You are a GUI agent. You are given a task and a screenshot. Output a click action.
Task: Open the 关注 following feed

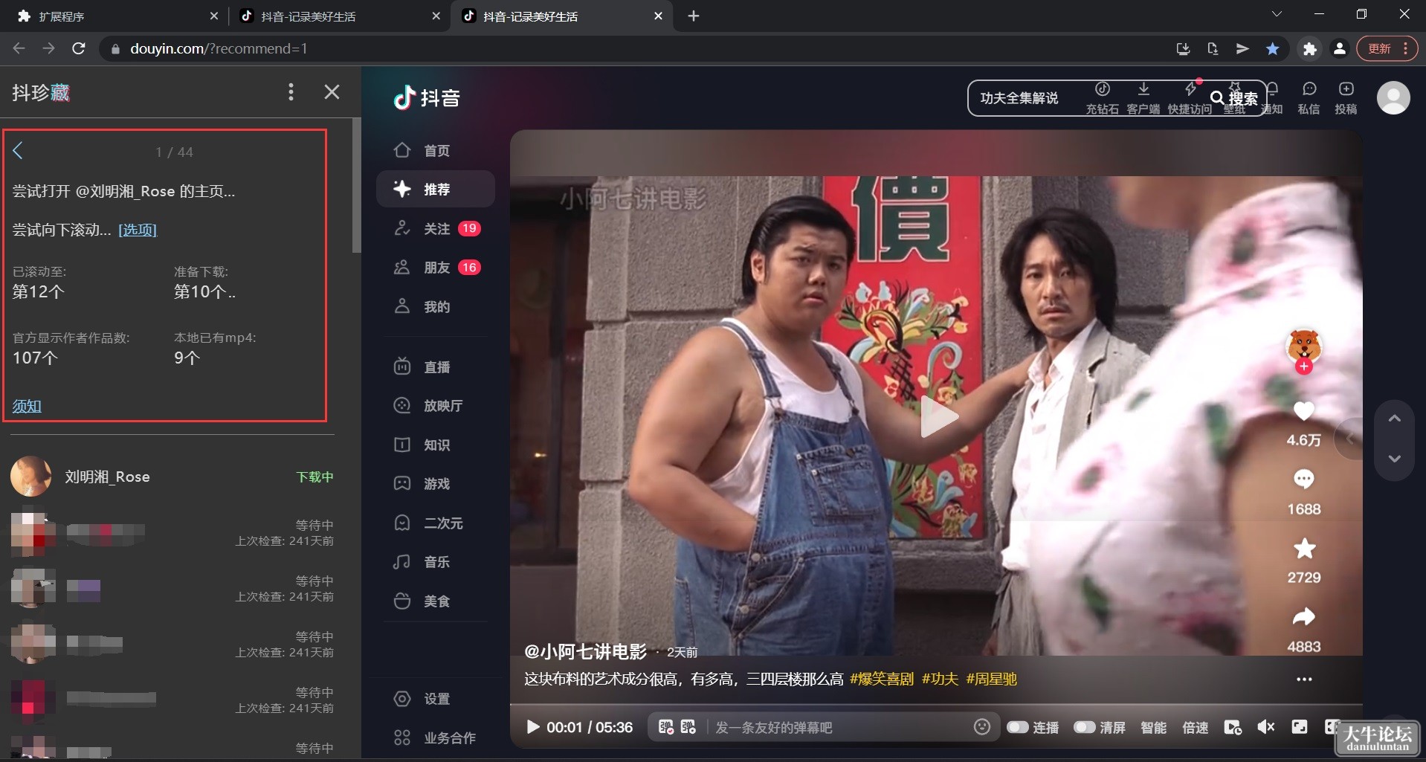click(435, 228)
